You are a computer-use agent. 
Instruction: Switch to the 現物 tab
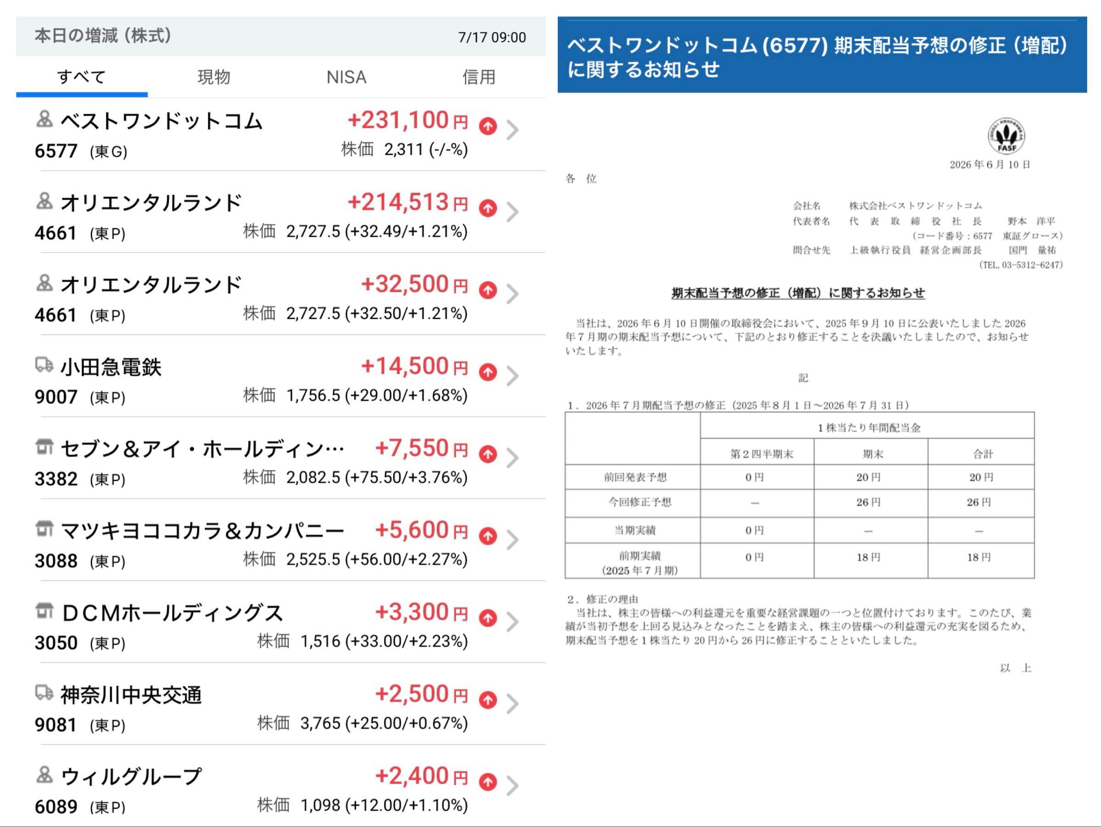[214, 77]
